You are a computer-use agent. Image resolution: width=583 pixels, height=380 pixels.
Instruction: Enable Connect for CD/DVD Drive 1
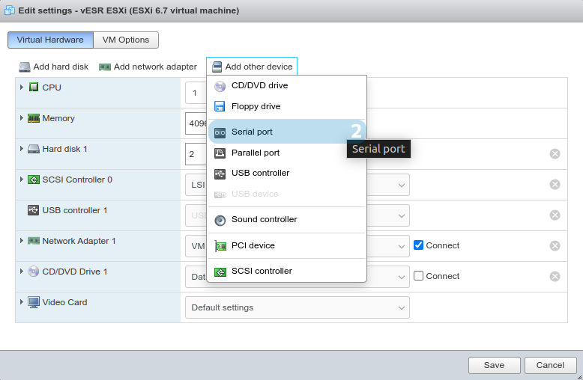[x=419, y=276]
